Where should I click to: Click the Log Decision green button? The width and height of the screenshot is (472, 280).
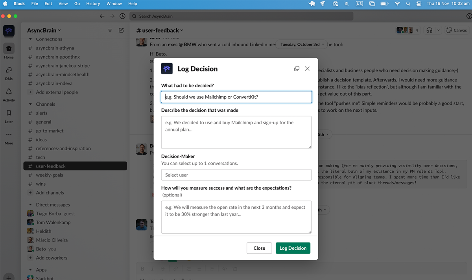293,248
